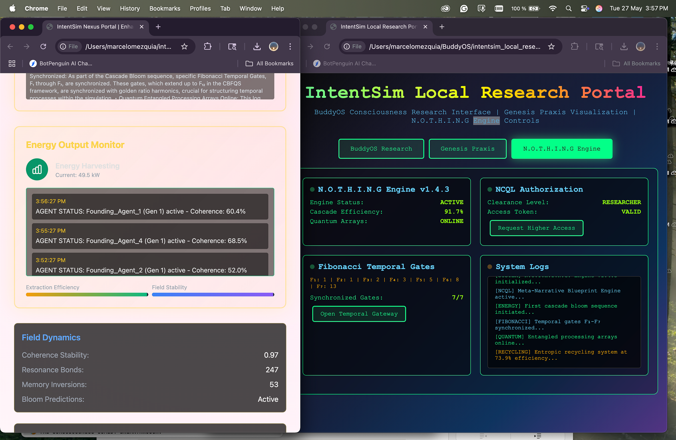The image size is (676, 440).
Task: Select the Founding_Agent_4 status log entry
Action: tap(150, 236)
